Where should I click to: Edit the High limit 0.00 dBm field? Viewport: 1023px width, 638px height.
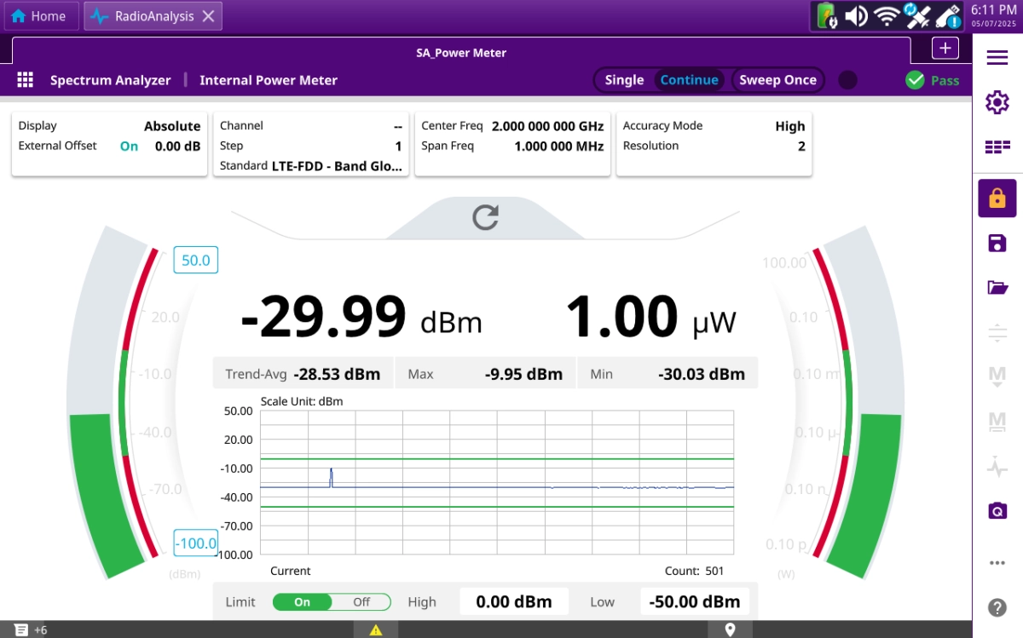tap(513, 601)
